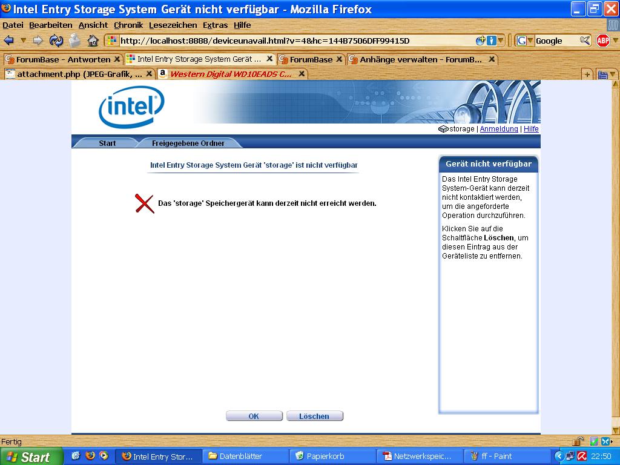Click the OK button
620x465 pixels.
(254, 417)
